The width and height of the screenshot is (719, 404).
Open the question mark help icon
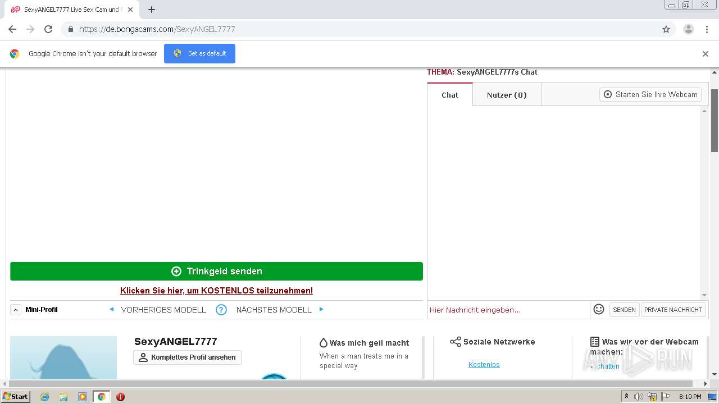coord(221,310)
